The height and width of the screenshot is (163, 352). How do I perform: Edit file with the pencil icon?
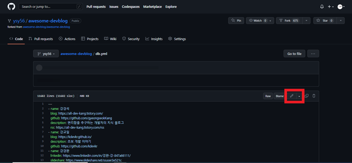(292, 96)
